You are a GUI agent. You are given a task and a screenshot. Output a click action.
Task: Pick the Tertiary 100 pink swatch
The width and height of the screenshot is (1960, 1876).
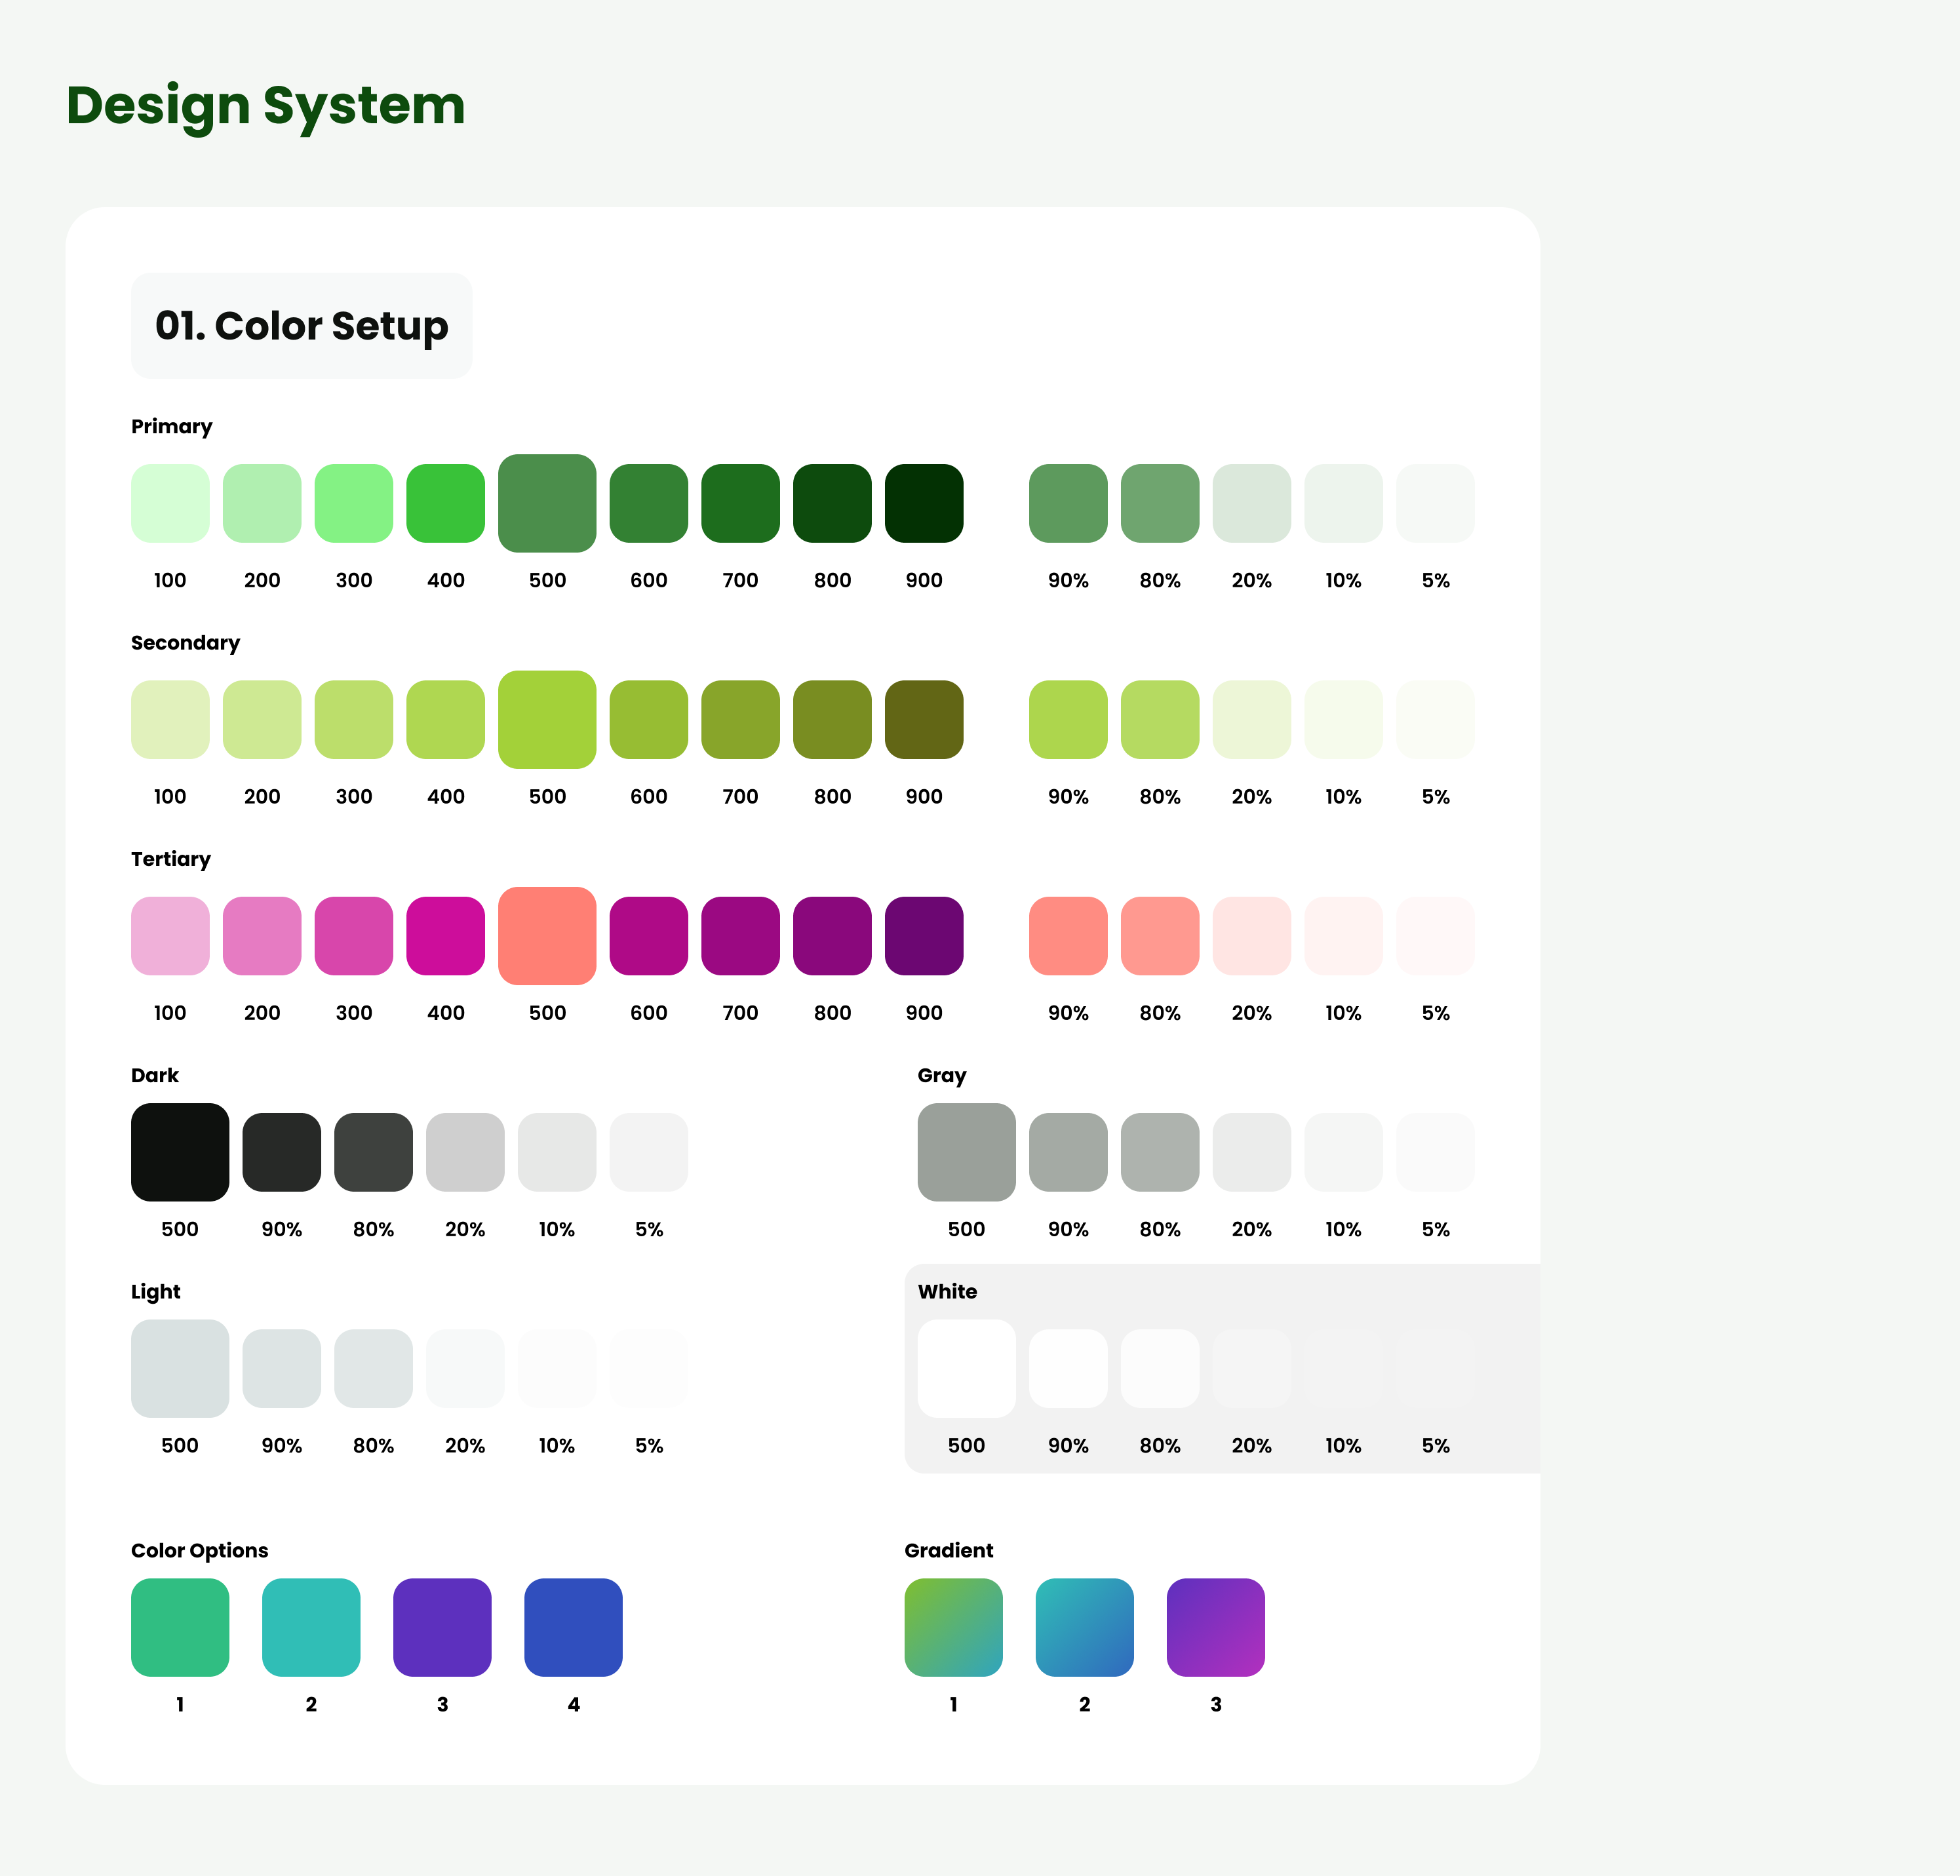pyautogui.click(x=170, y=936)
